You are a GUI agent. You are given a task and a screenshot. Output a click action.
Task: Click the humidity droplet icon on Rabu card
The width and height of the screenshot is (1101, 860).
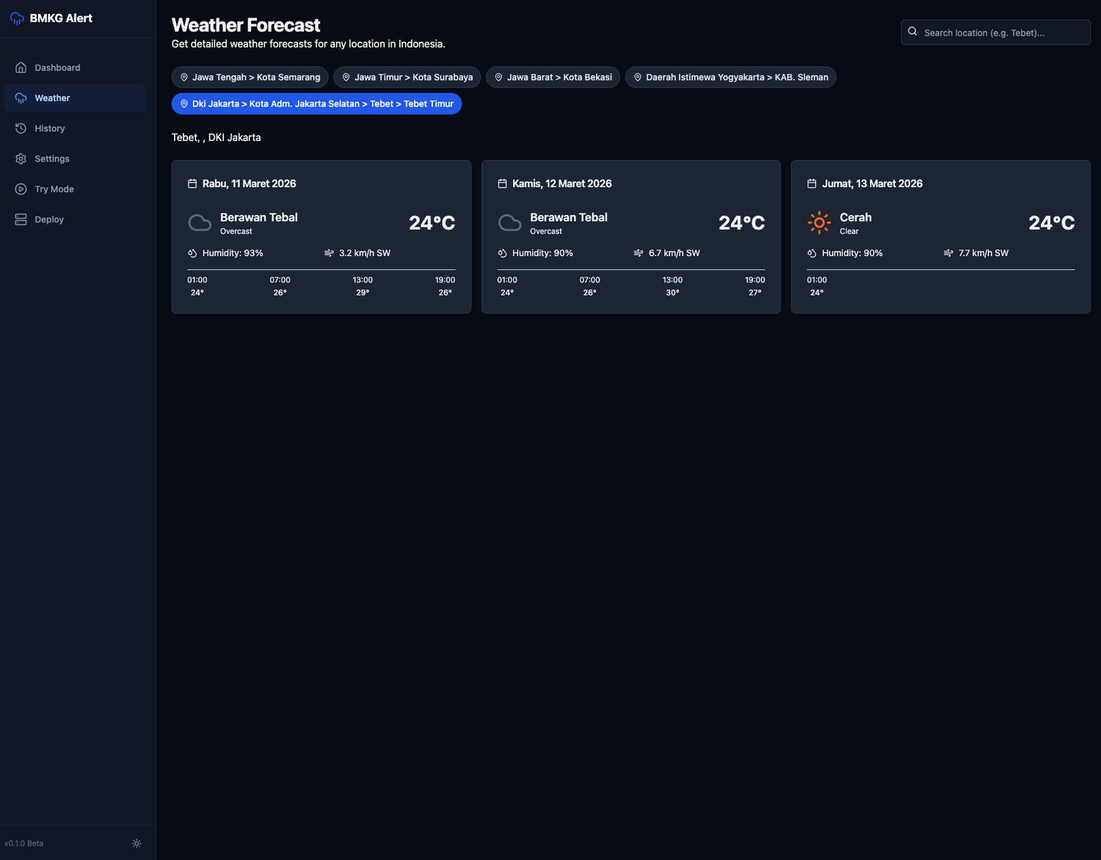pyautogui.click(x=192, y=253)
